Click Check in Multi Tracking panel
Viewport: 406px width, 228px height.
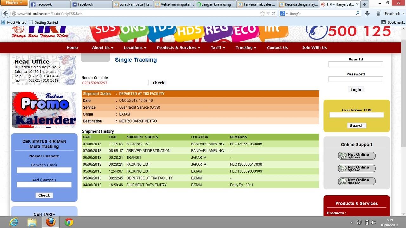[44, 195]
